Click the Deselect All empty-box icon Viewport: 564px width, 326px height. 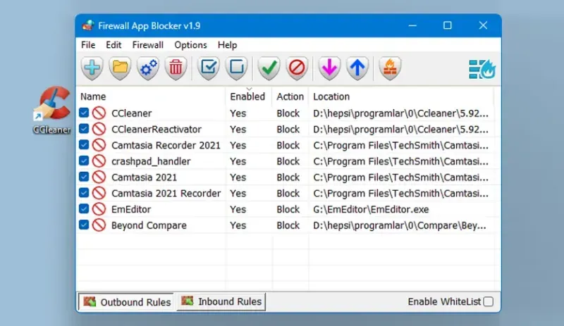[236, 68]
